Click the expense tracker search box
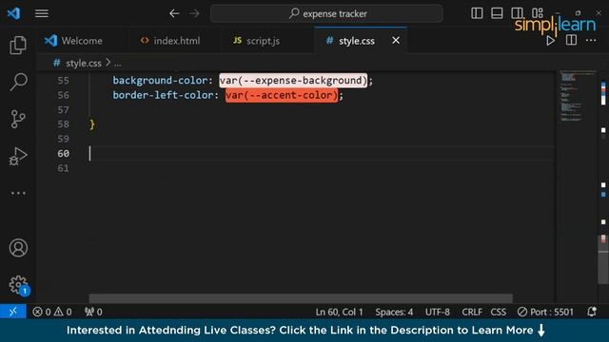This screenshot has width=609, height=342. [x=326, y=13]
